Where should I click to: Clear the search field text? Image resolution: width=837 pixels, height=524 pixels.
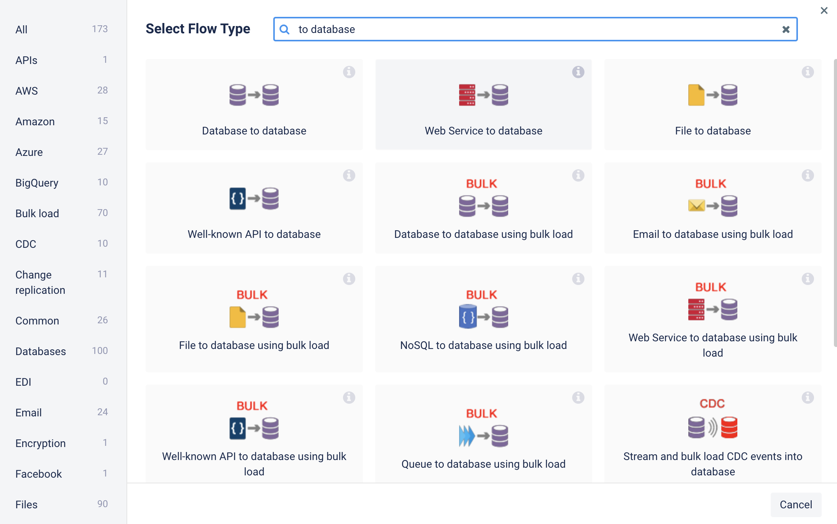click(x=786, y=29)
